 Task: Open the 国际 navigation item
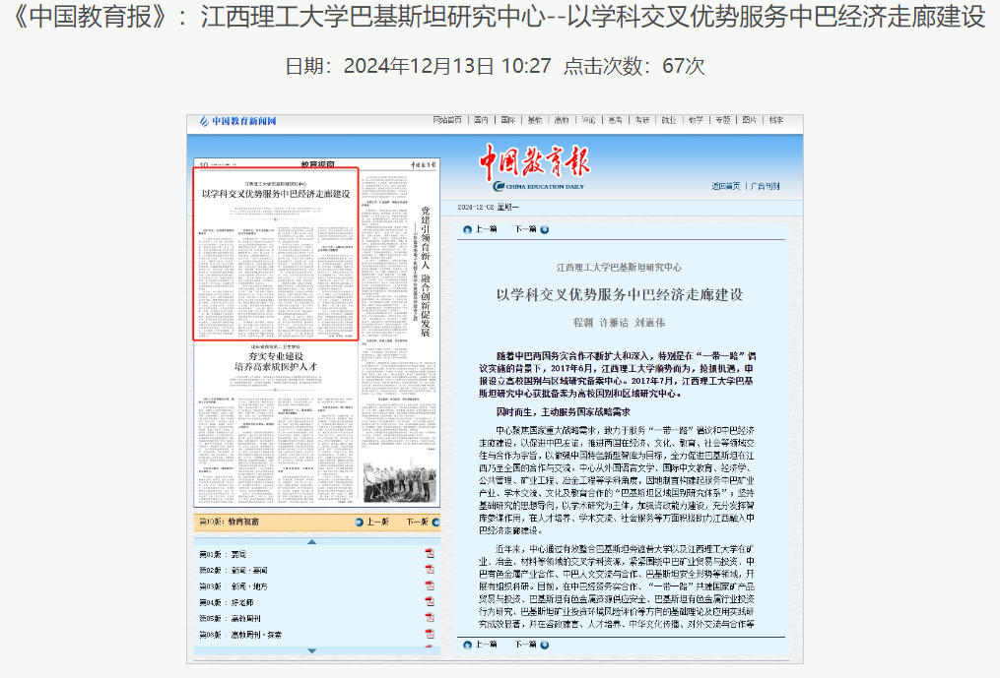pos(508,120)
